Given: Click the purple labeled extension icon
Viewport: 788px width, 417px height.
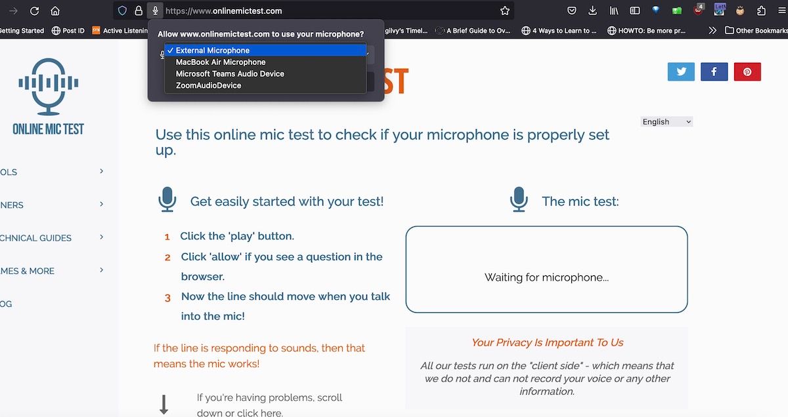Looking at the screenshot, I should [x=720, y=9].
